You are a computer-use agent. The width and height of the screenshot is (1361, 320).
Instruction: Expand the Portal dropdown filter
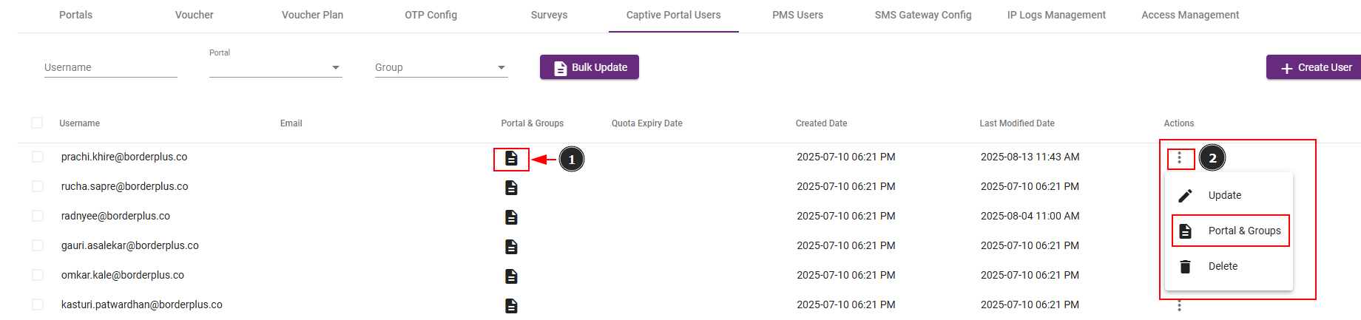tap(276, 67)
